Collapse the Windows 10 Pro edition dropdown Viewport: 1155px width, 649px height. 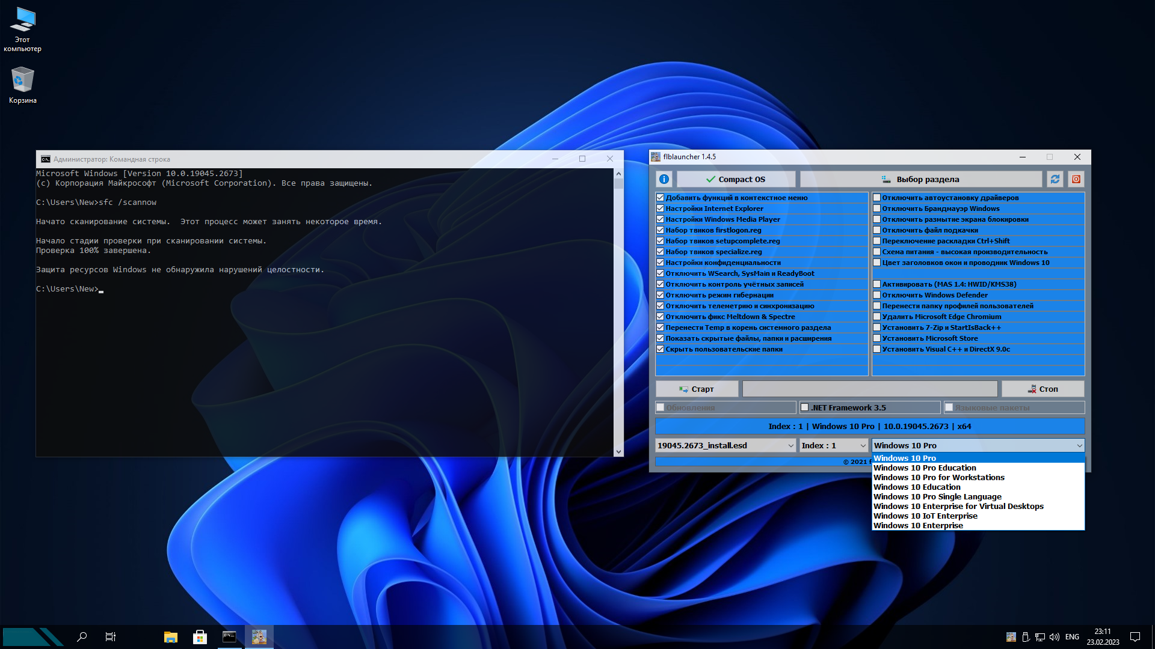[1079, 445]
